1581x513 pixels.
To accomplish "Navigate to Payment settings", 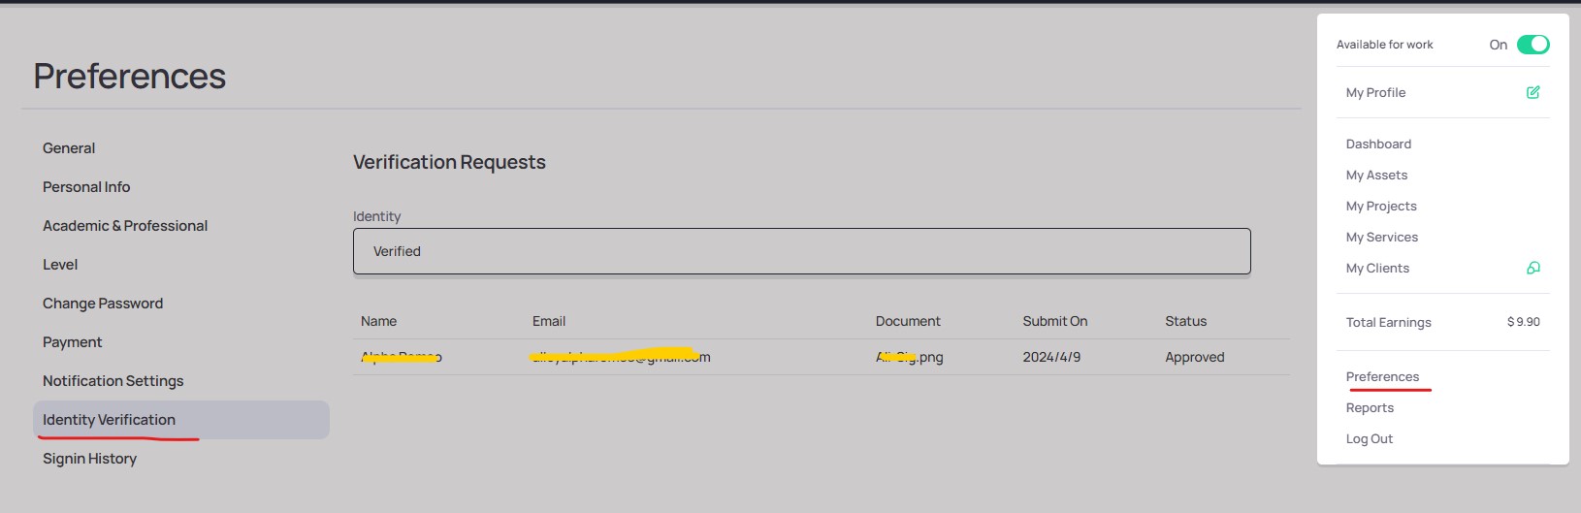I will tap(73, 342).
